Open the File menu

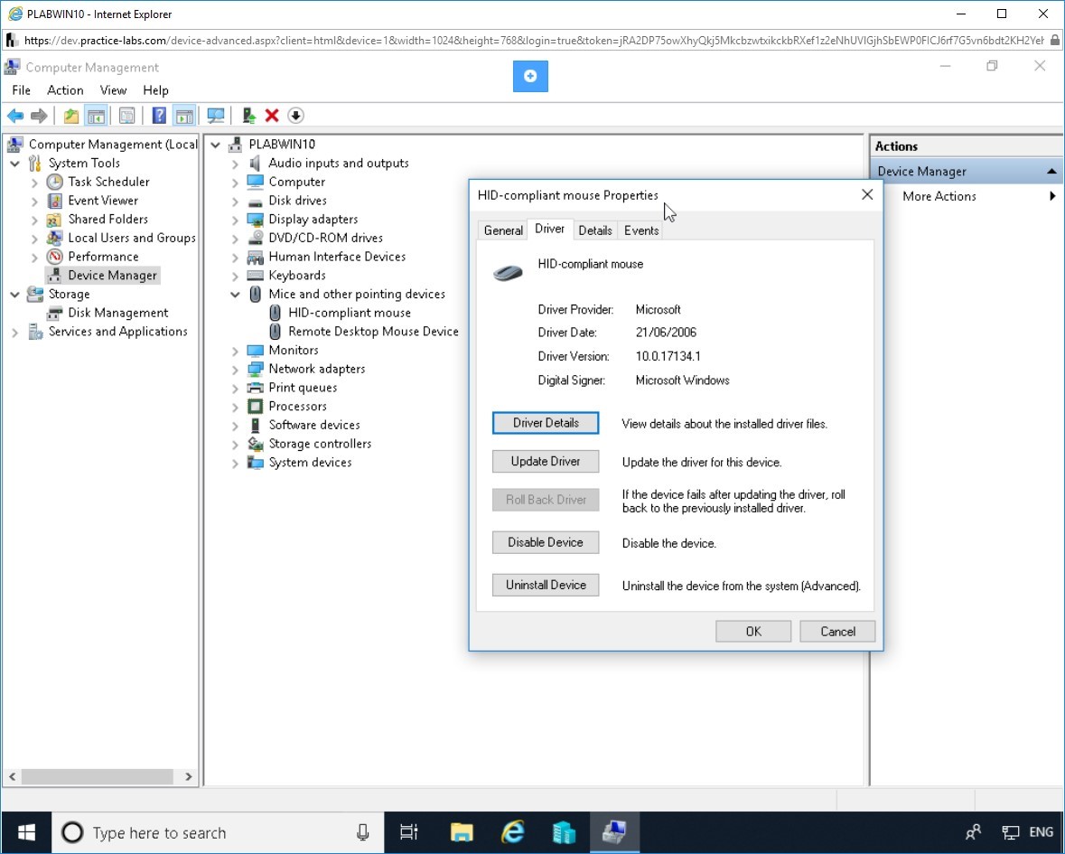point(21,90)
